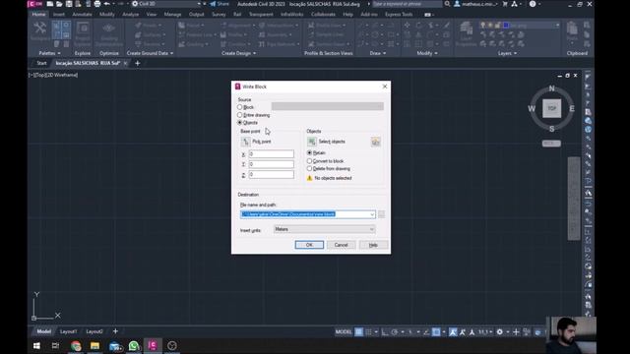Screen dimensions: 630x354
Task: Toggle snap mode in status bar
Action: click(368, 332)
